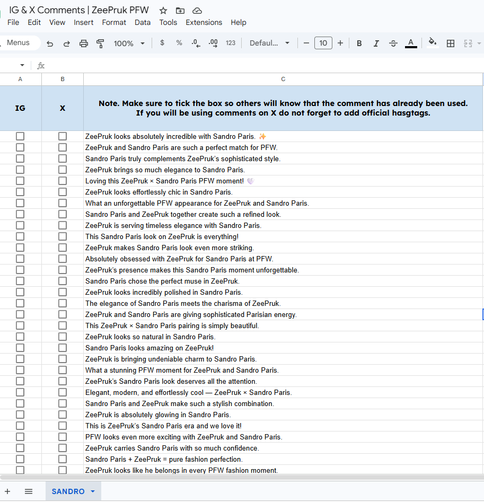The width and height of the screenshot is (484, 502).
Task: Increase decimal places
Action: click(213, 43)
